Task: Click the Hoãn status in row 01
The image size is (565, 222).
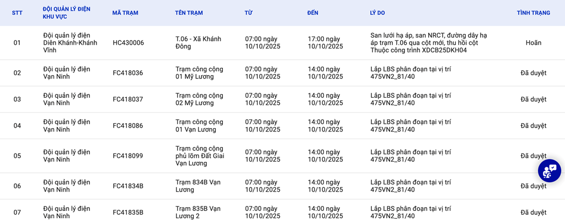Action: click(533, 43)
